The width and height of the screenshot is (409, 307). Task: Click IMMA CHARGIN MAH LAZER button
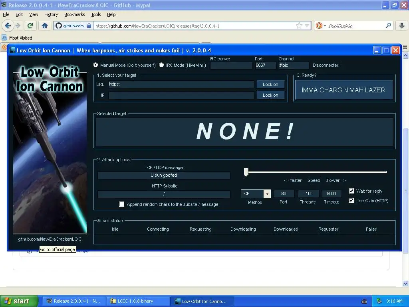pos(344,90)
